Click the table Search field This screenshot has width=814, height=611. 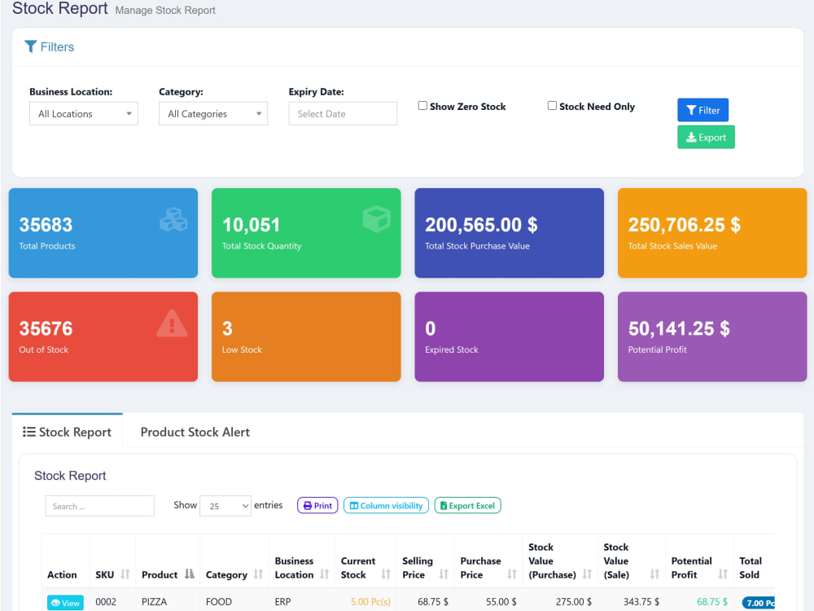click(x=99, y=506)
